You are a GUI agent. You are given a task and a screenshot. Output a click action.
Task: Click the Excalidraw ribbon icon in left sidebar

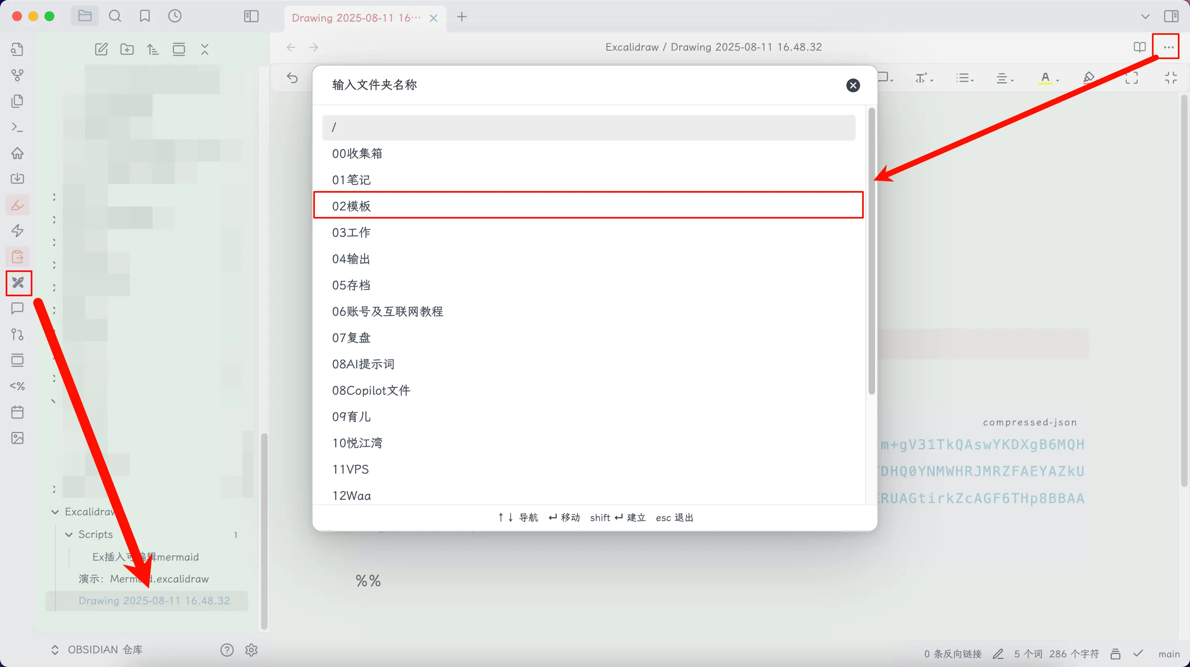(x=19, y=283)
